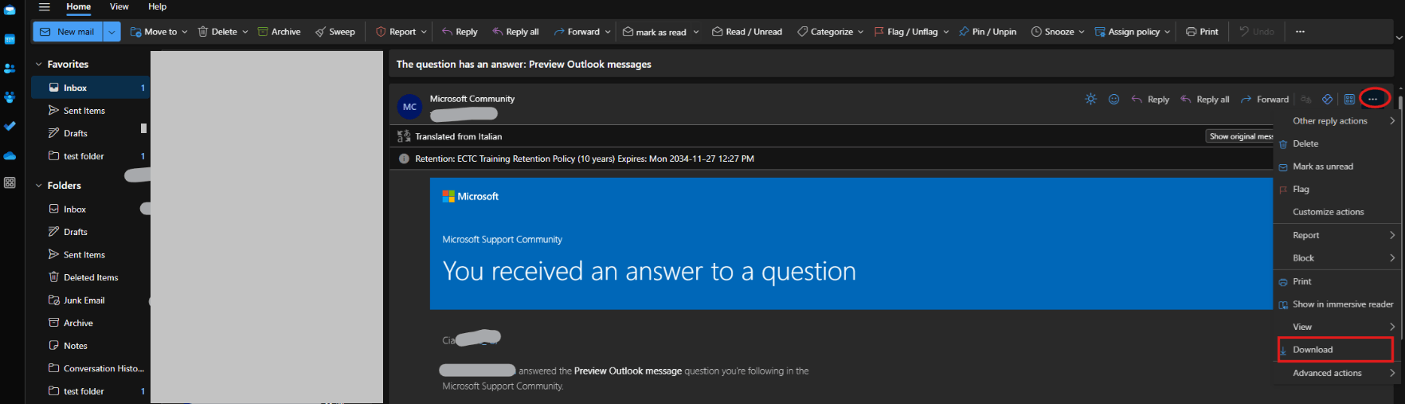Open the Move to dropdown
The height and width of the screenshot is (404, 1405).
[x=159, y=32]
